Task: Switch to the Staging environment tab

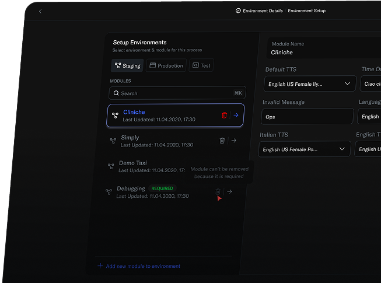Action: (x=127, y=66)
